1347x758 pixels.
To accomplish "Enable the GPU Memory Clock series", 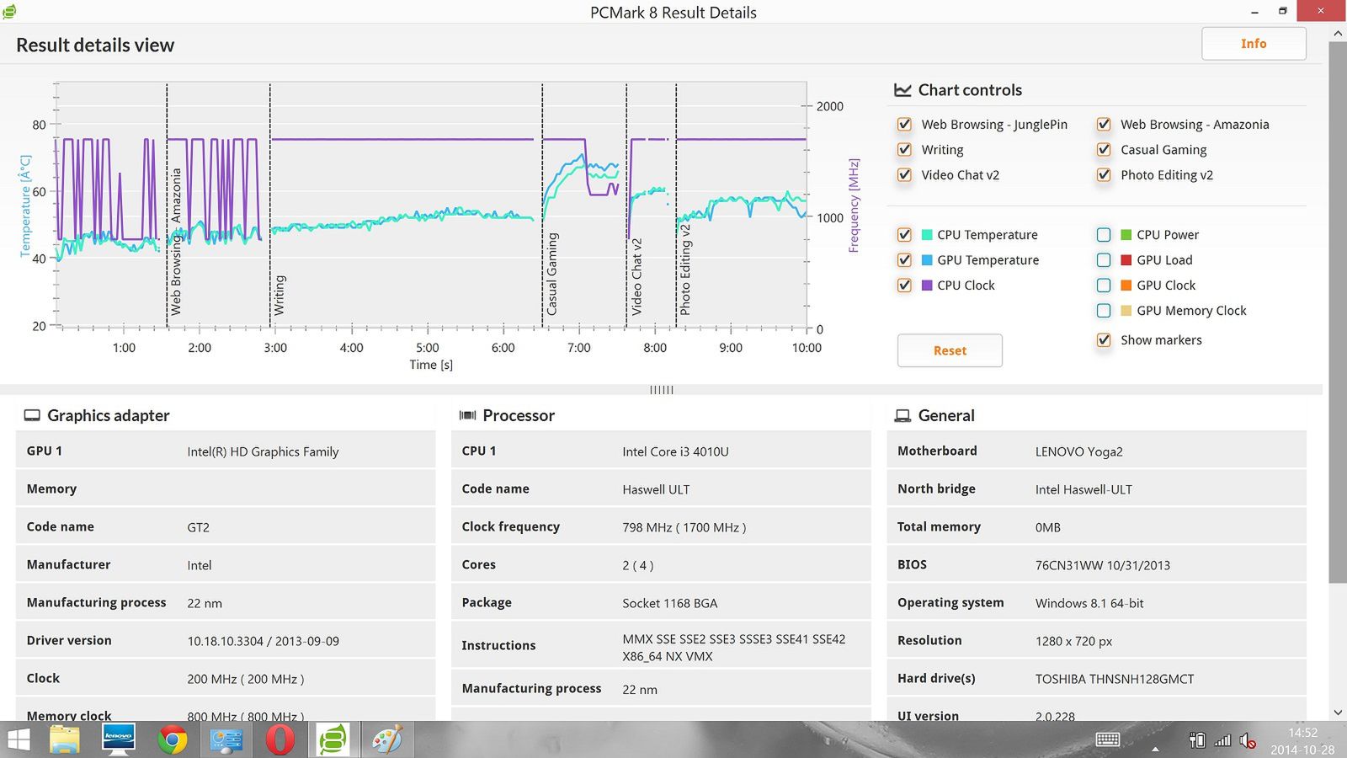I will click(1104, 311).
